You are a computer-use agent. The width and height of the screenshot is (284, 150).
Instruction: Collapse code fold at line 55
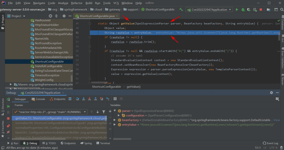[90, 51]
